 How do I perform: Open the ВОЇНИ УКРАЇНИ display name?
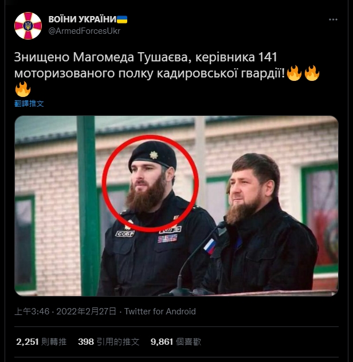83,20
